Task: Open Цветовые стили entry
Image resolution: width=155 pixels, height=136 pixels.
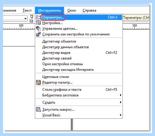Action: point(79,77)
